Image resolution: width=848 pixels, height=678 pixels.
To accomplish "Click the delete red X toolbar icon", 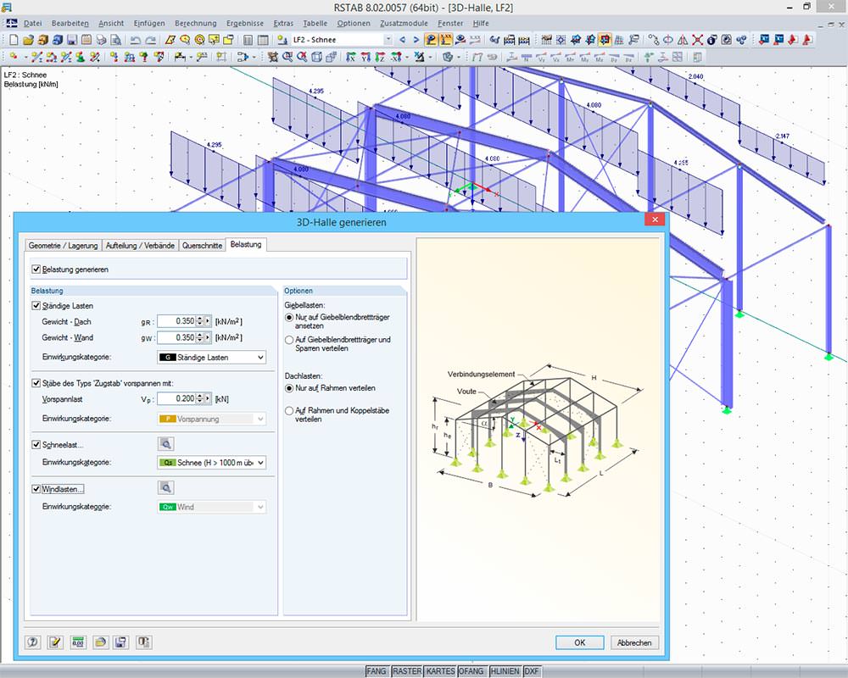I will pos(698,40).
